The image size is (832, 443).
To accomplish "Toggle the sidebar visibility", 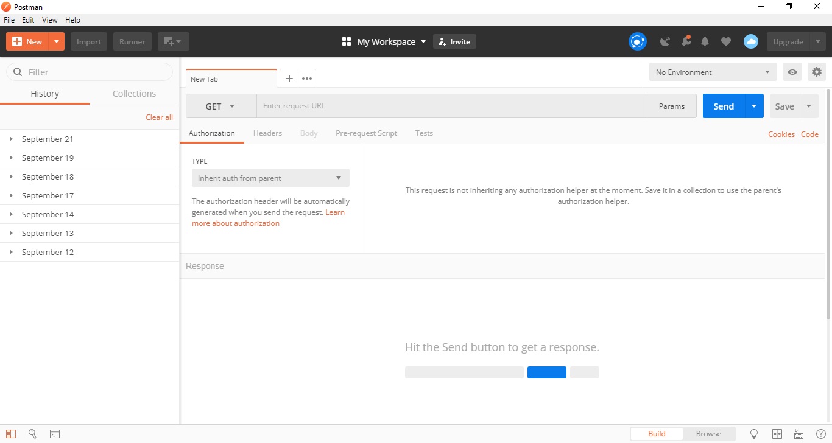I will (x=11, y=433).
